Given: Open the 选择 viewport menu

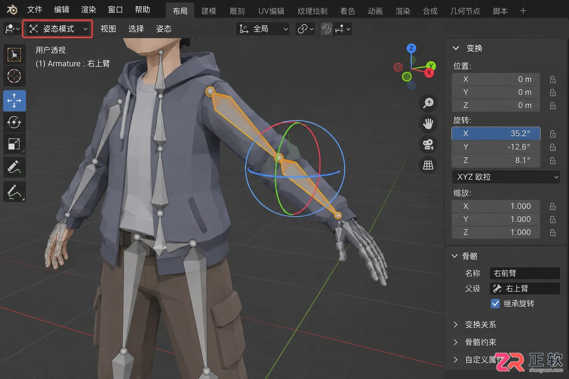Looking at the screenshot, I should [x=136, y=29].
